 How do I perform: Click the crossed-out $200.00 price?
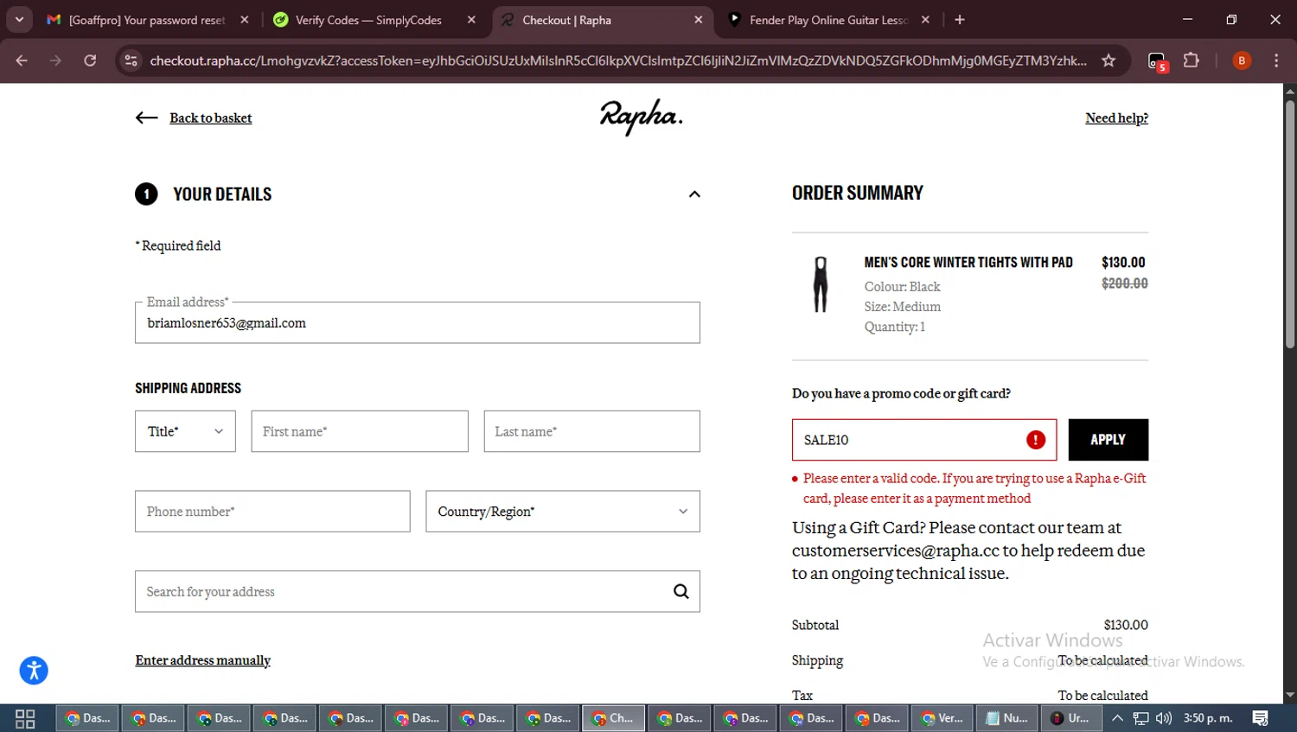click(x=1125, y=283)
